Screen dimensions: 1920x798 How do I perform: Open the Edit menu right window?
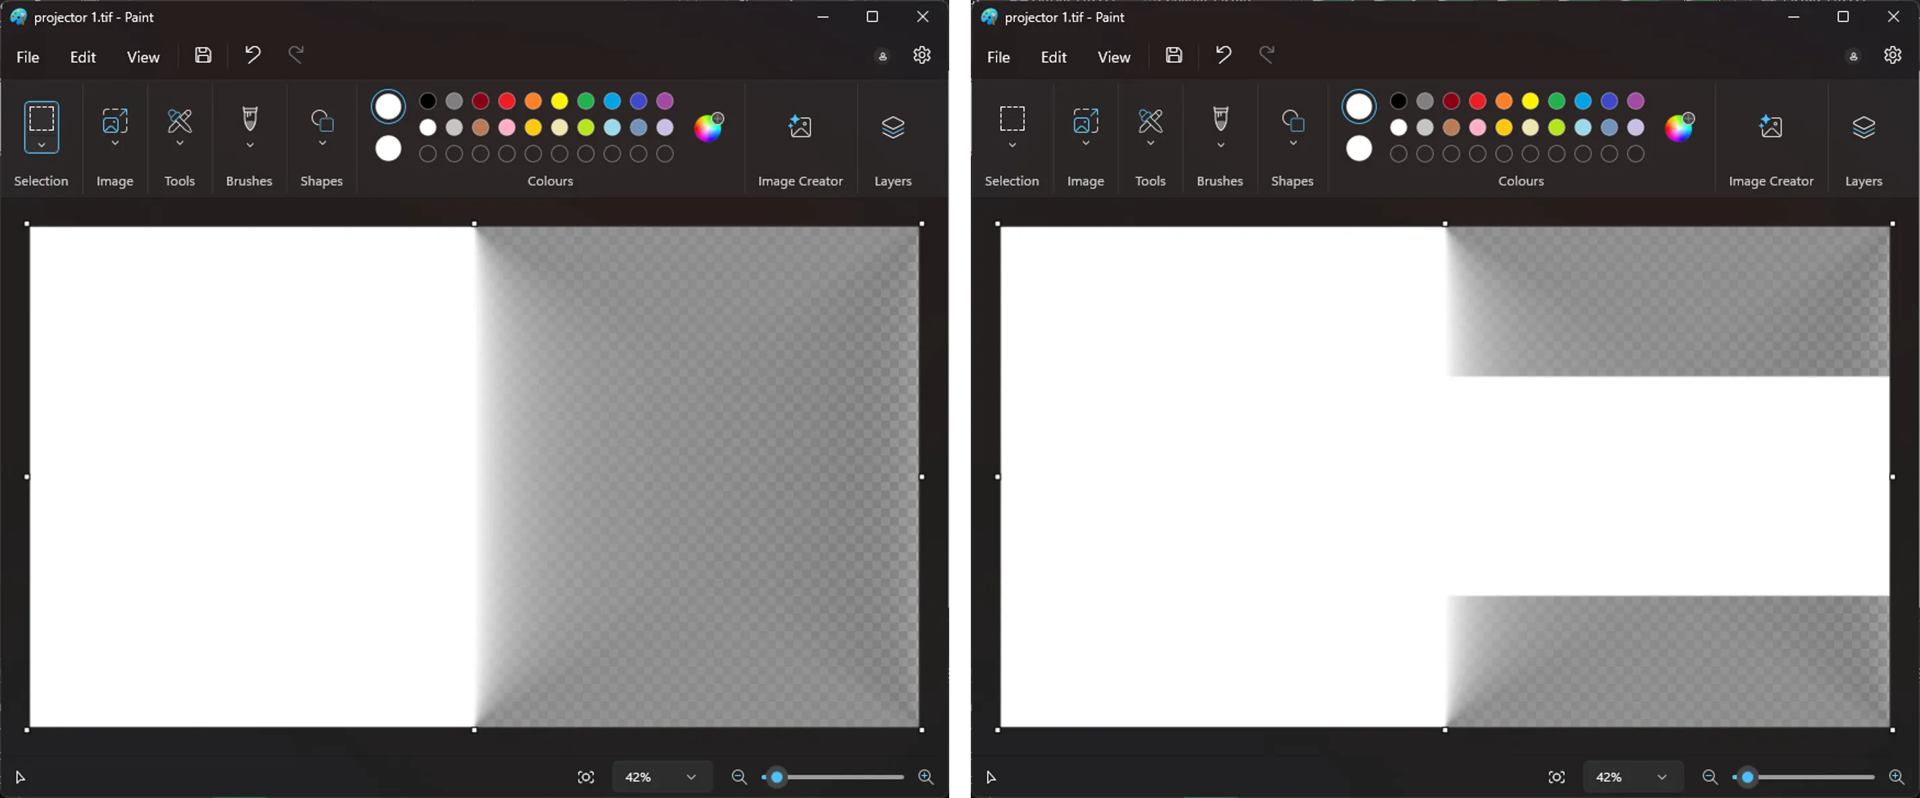tap(1053, 56)
